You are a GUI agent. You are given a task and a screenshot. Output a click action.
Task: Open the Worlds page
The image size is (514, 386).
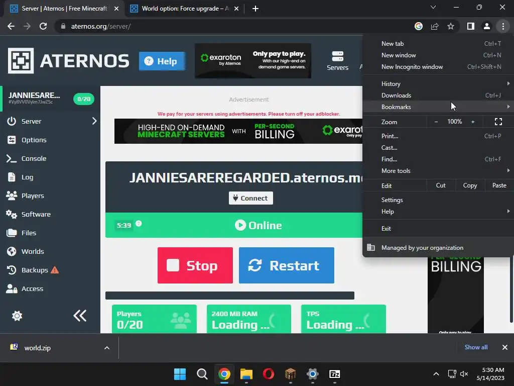click(50, 251)
